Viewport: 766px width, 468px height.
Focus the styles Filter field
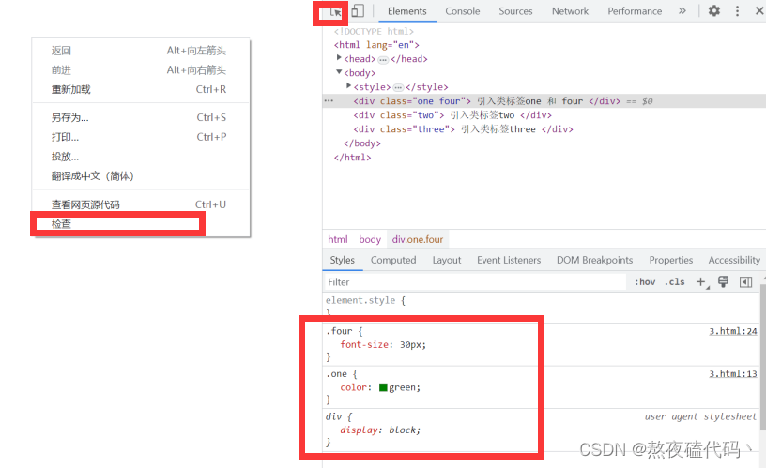475,282
